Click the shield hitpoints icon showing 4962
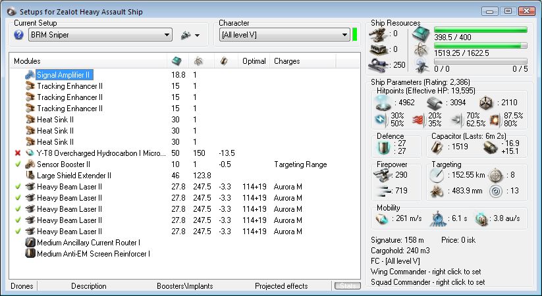 click(383, 103)
